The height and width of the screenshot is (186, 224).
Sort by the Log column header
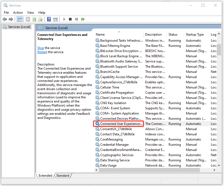click(213, 34)
